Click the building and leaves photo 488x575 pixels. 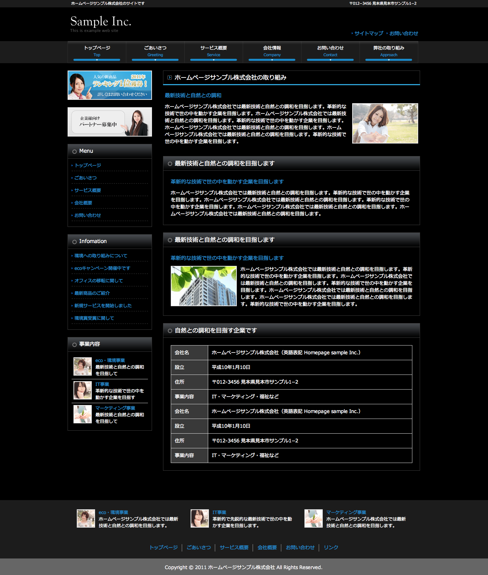point(204,286)
